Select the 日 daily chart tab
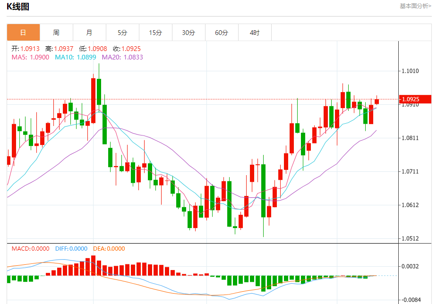437x304 pixels. point(24,33)
